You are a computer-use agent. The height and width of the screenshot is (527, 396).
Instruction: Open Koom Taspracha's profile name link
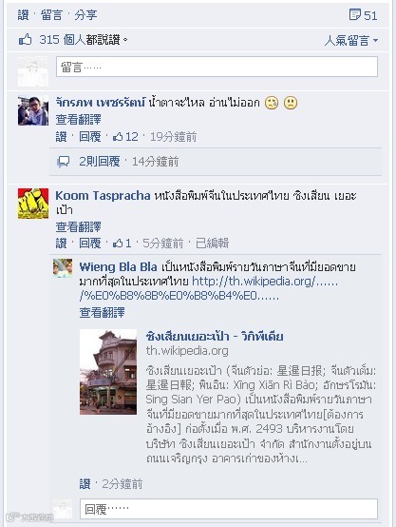pyautogui.click(x=103, y=196)
